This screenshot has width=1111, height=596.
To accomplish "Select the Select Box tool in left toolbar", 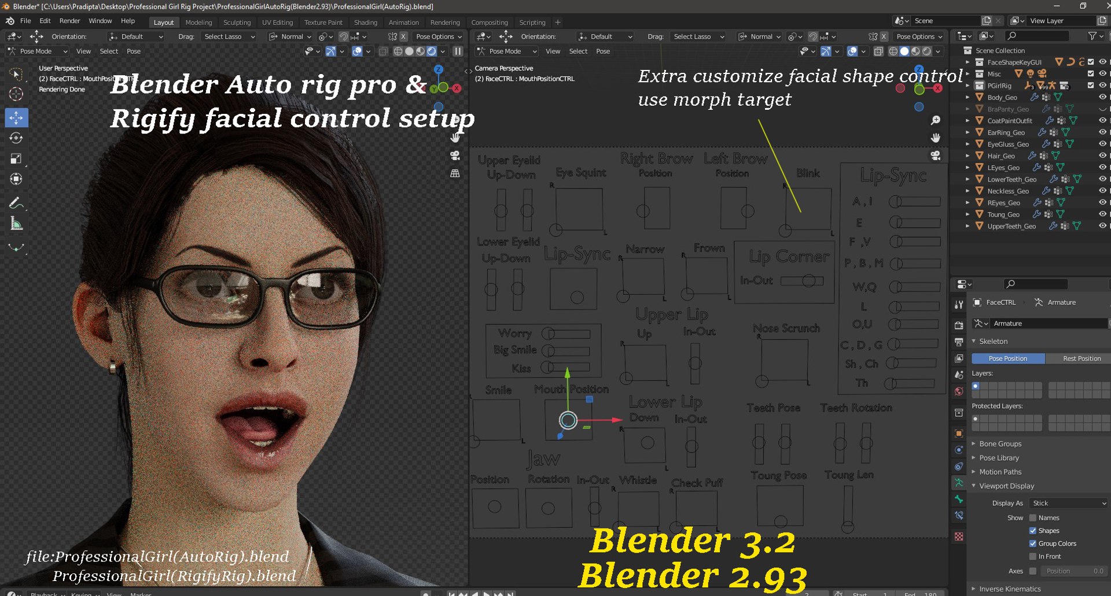I will [x=16, y=74].
